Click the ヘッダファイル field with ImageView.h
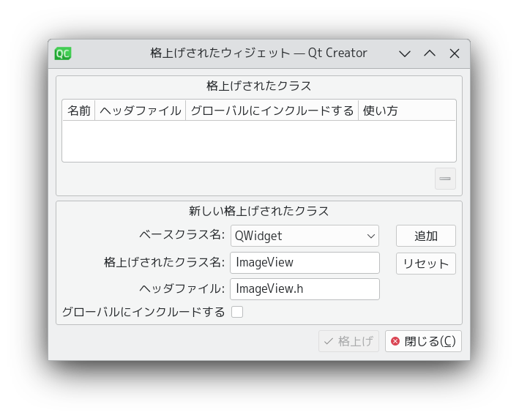The image size is (519, 418). click(305, 289)
